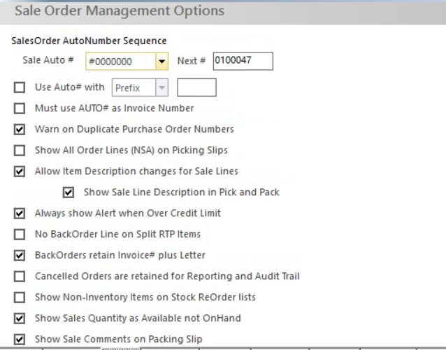
Task: Expand the Prefix dropdown arrow
Action: [162, 87]
